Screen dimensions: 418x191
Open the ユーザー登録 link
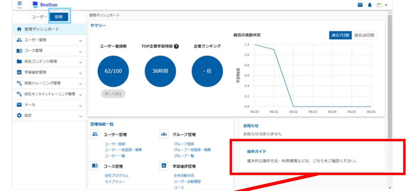(x=115, y=144)
